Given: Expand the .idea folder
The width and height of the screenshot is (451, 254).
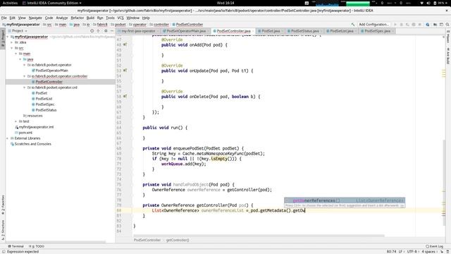Looking at the screenshot, I should coord(12,42).
